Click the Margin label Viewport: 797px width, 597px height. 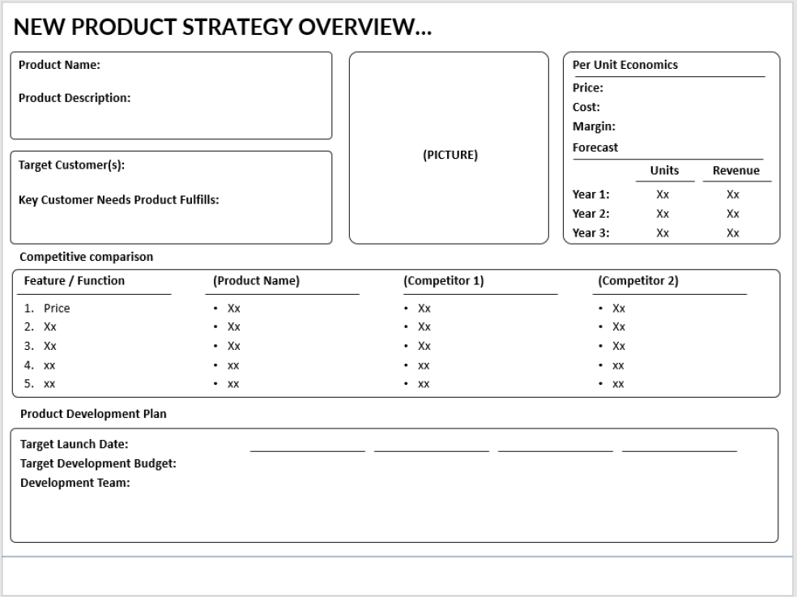point(592,126)
